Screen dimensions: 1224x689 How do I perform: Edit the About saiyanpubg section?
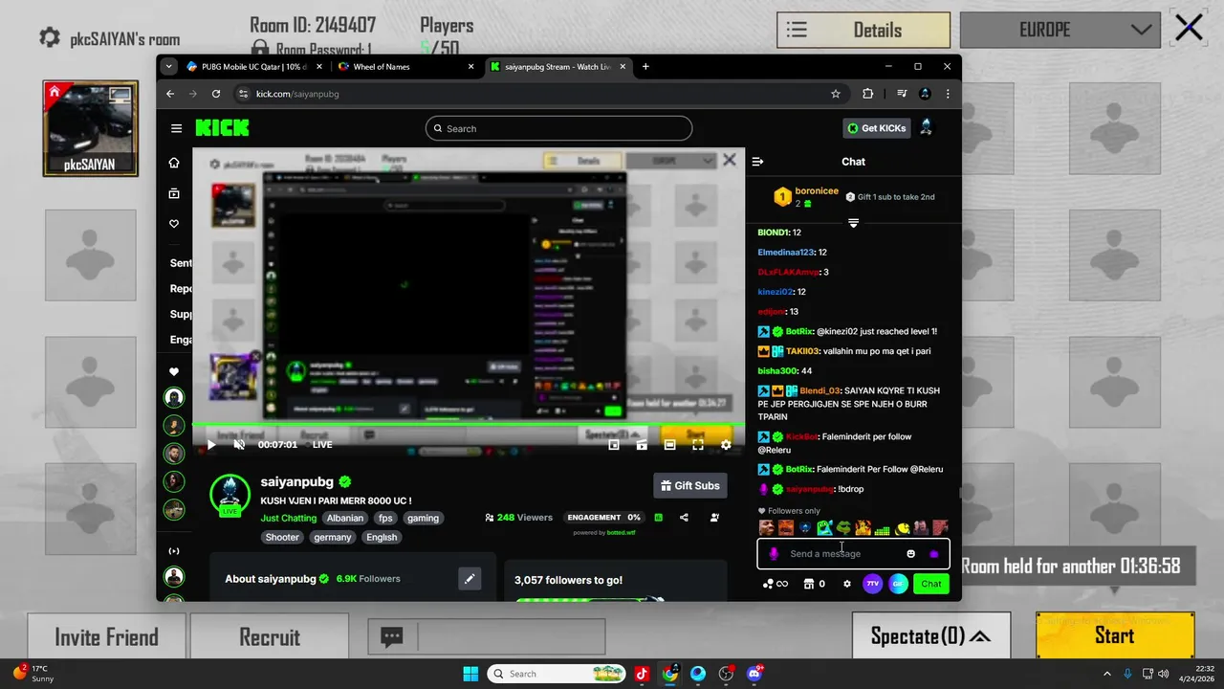[470, 579]
